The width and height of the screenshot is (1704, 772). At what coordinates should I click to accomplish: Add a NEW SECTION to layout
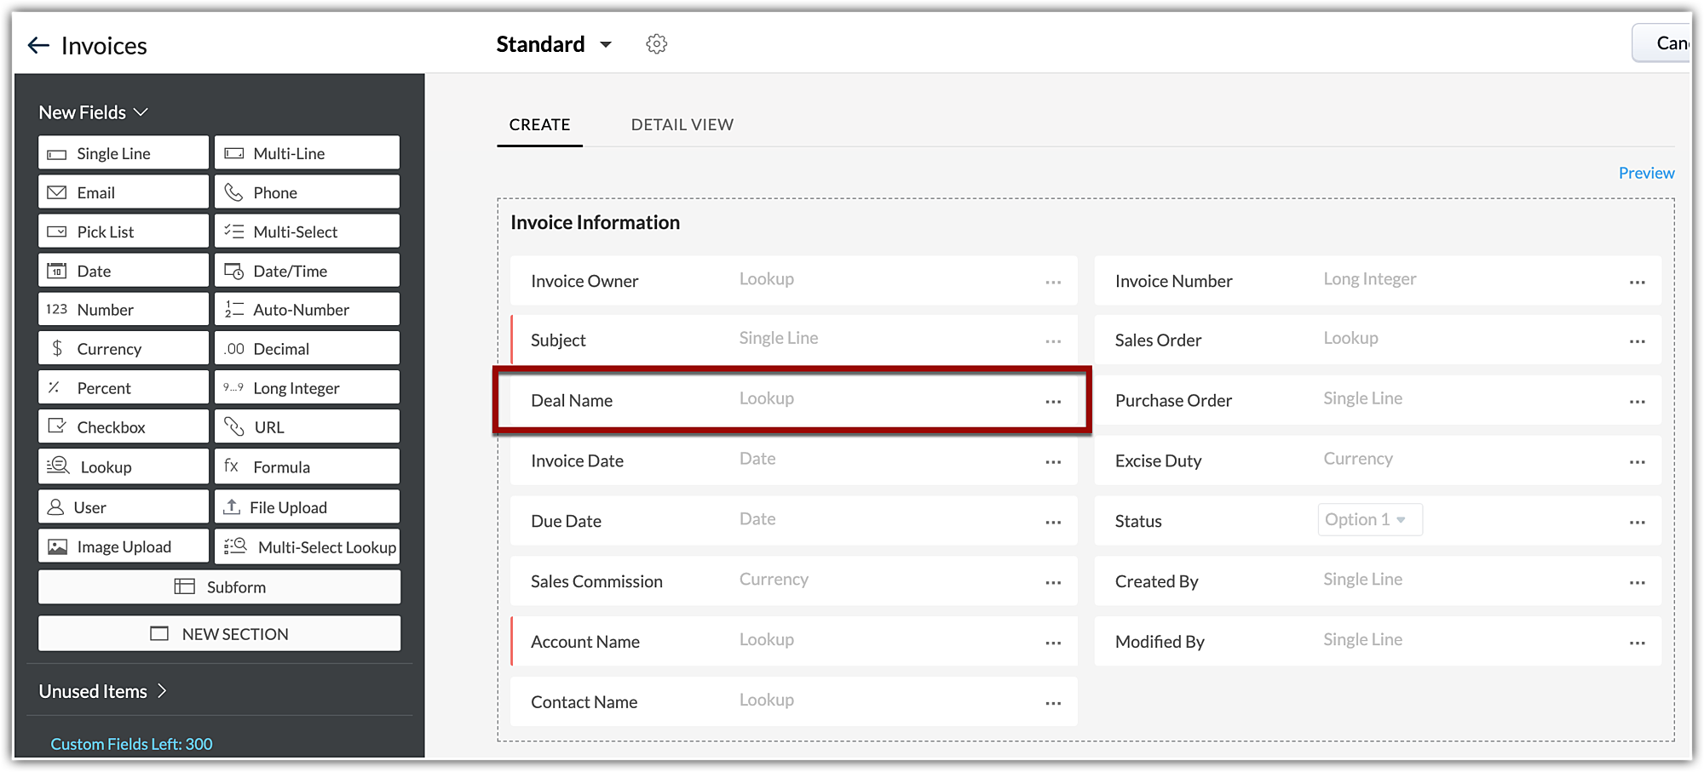(x=220, y=633)
